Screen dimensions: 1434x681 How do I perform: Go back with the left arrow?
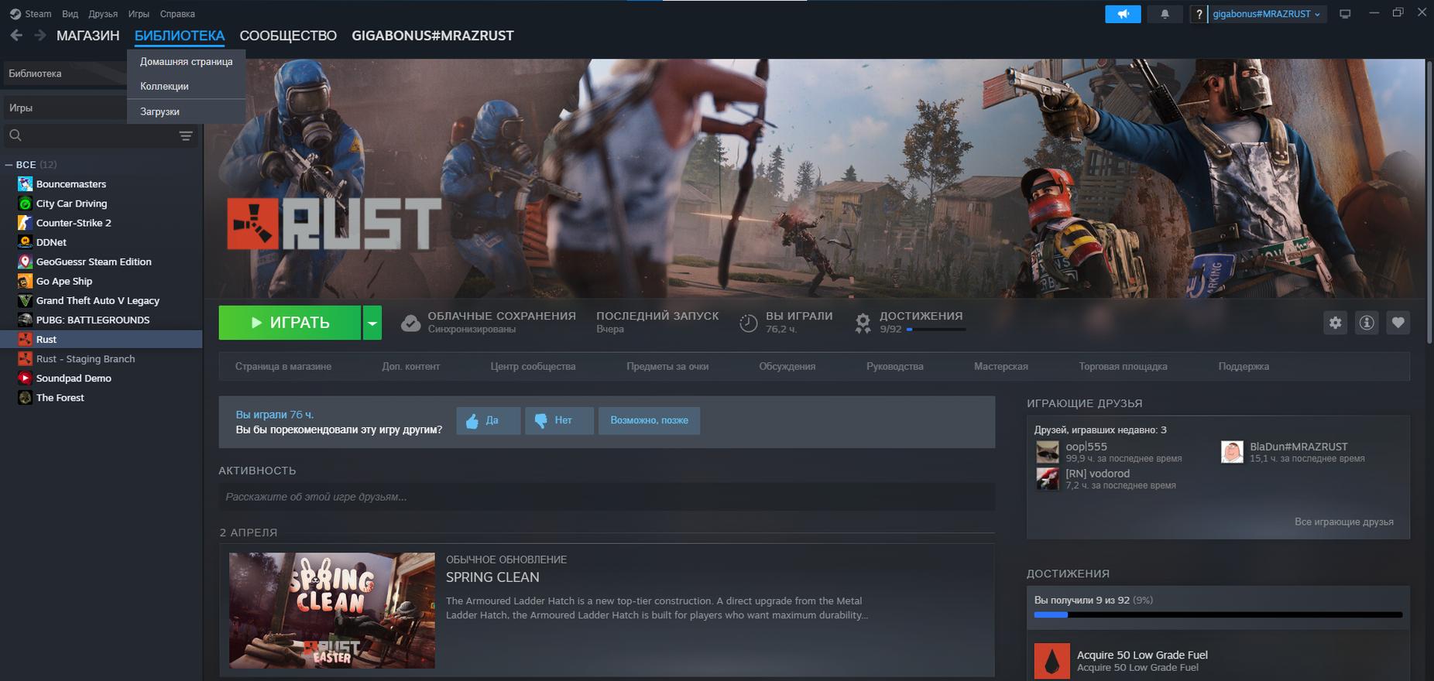tap(16, 36)
